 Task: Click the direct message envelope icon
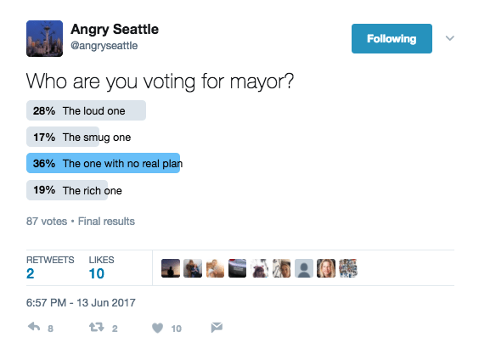(217, 328)
